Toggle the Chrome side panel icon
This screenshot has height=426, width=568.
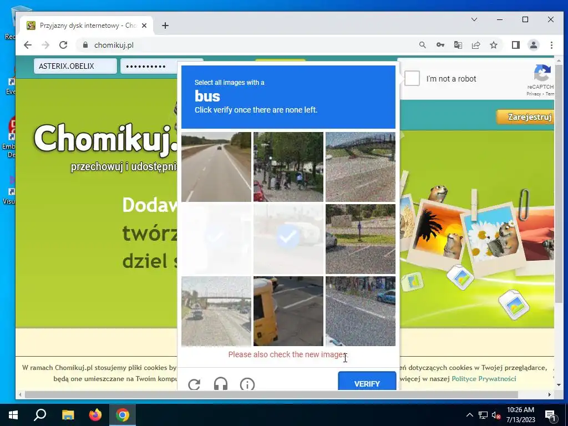point(515,45)
